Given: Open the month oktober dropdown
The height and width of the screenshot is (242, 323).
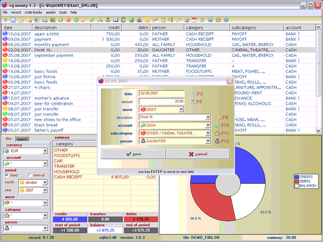Looking at the screenshot, I should point(45,183).
